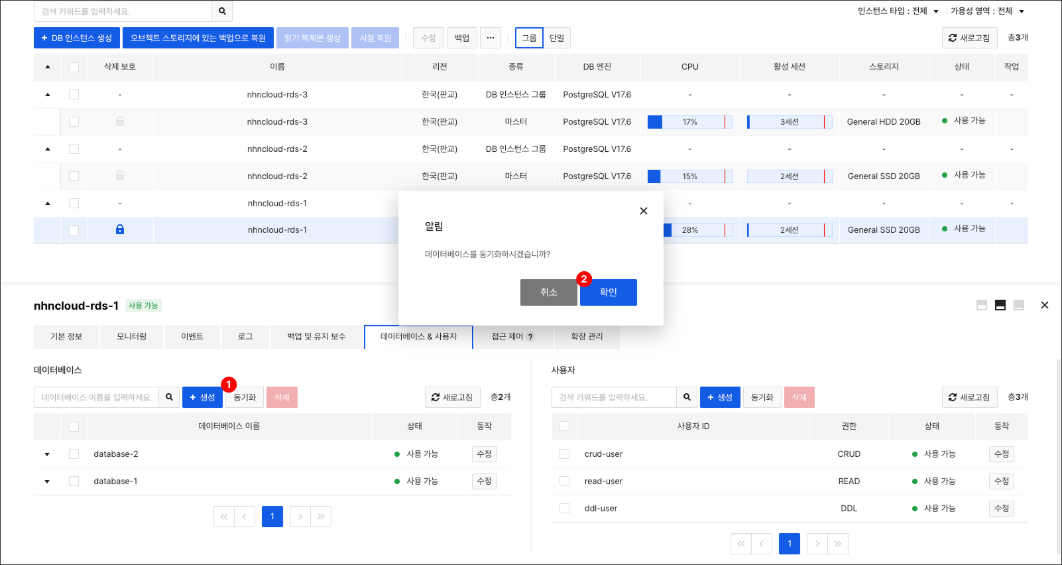
Task: Open the 모니터링 tab
Action: [x=132, y=337]
